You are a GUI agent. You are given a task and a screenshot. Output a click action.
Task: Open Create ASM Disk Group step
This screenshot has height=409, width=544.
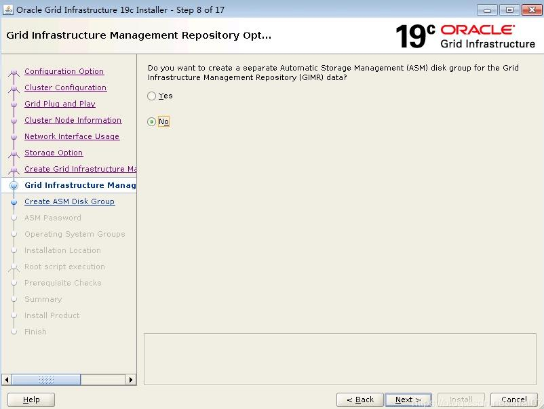click(x=69, y=201)
